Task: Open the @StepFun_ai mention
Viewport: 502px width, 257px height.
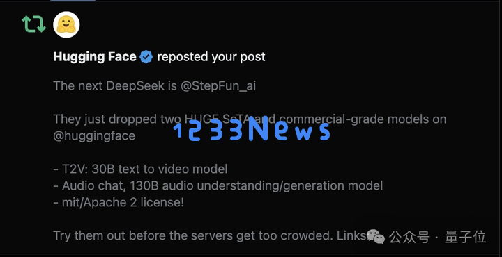Action: coord(218,85)
